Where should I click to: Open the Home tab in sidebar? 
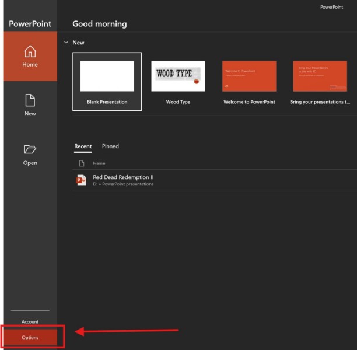coord(30,57)
